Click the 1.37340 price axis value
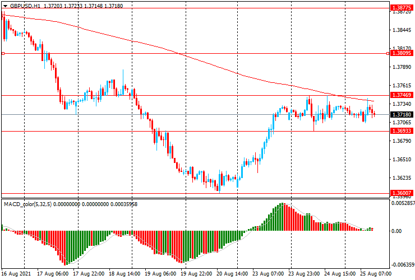415x280 pixels. click(x=402, y=104)
